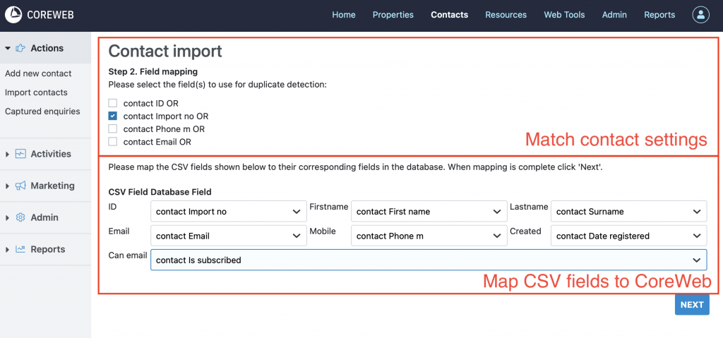Click the CoreWeb sailboat logo icon
723x338 pixels.
[x=13, y=15]
